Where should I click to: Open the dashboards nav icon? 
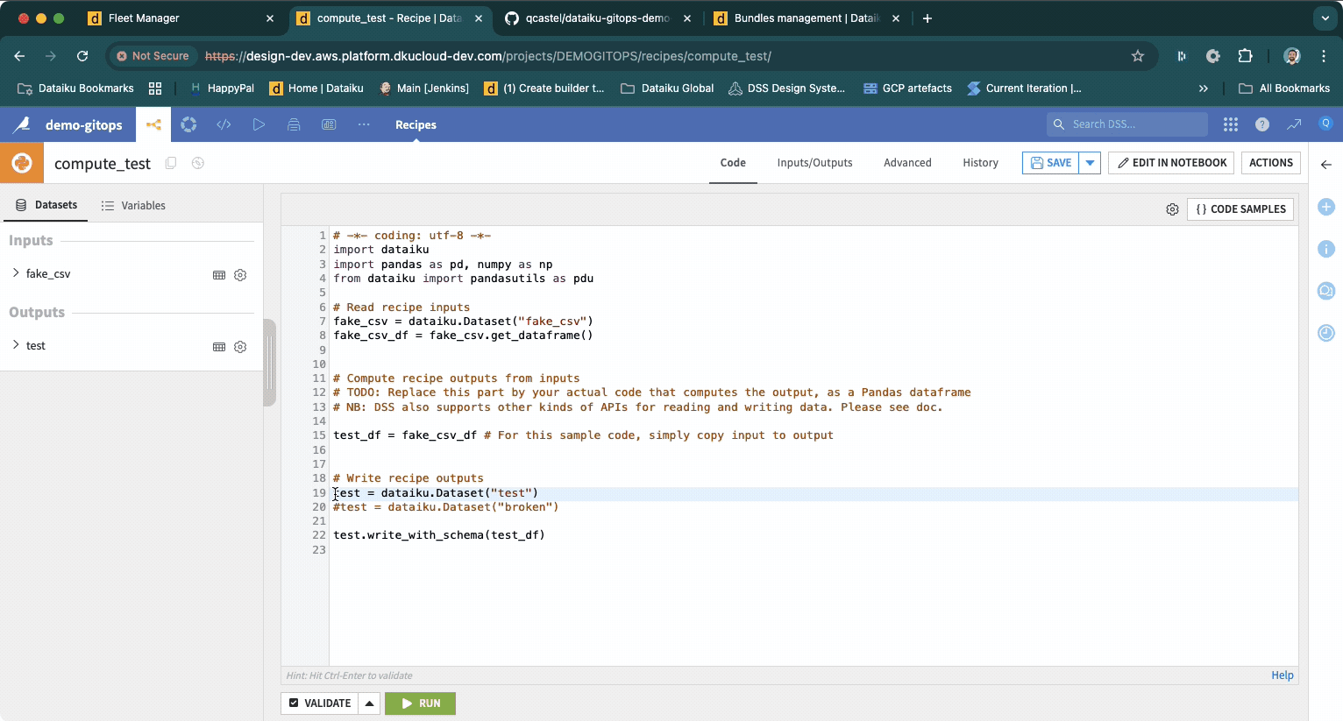click(x=329, y=124)
